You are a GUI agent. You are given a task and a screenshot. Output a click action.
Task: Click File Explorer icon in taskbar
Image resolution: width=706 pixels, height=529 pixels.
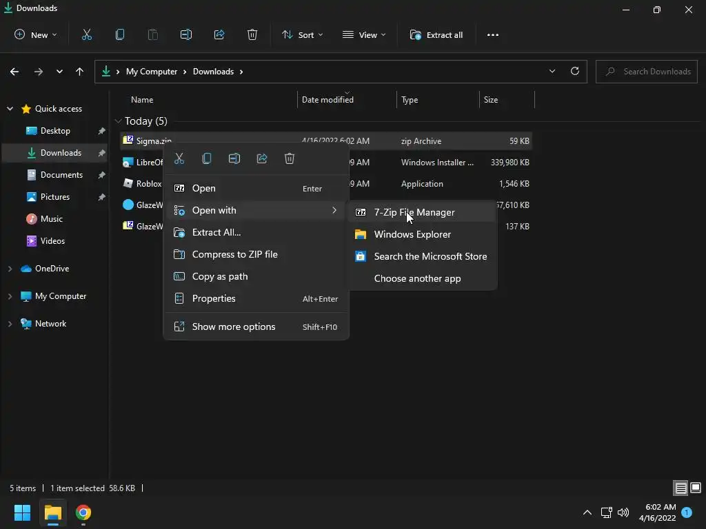tap(52, 512)
